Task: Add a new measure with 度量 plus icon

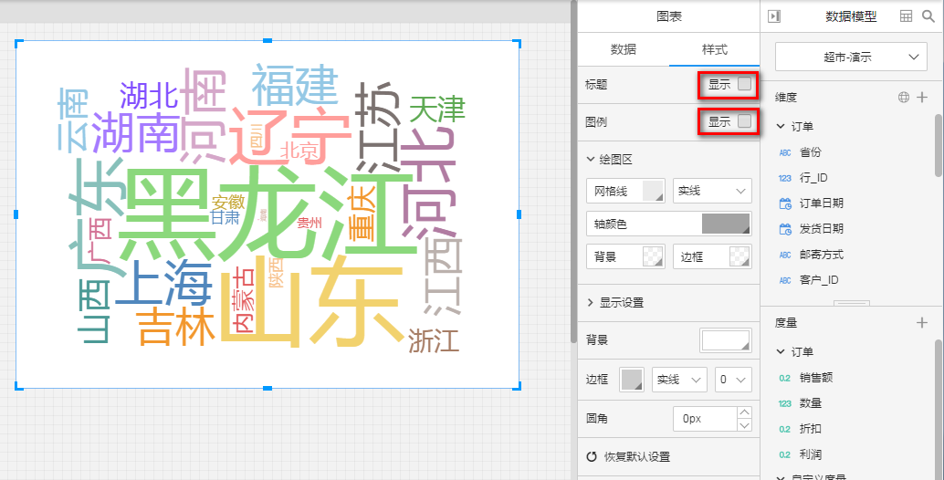Action: [922, 322]
